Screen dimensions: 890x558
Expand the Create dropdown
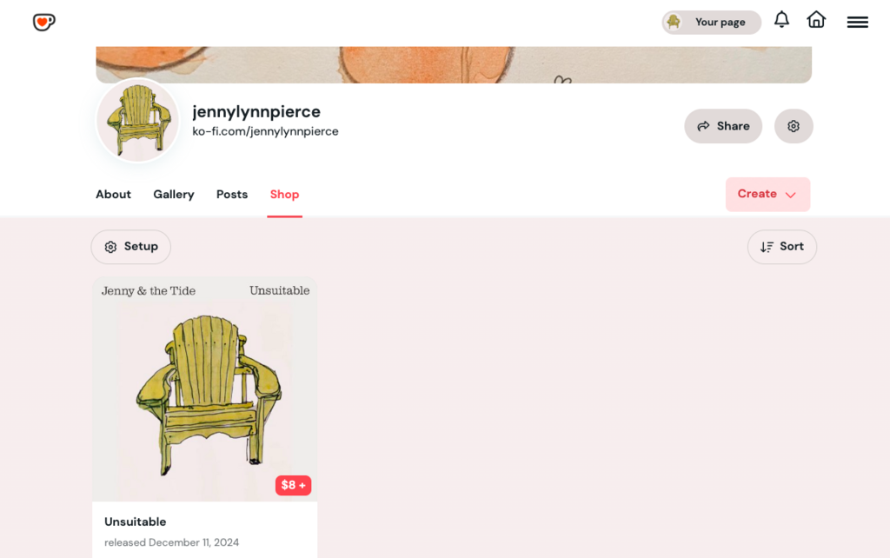click(x=767, y=194)
